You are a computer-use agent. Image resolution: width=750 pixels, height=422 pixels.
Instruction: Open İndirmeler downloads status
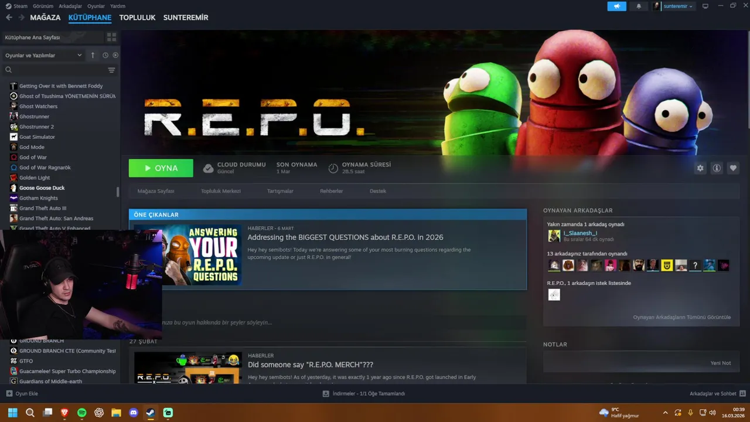[x=364, y=393]
